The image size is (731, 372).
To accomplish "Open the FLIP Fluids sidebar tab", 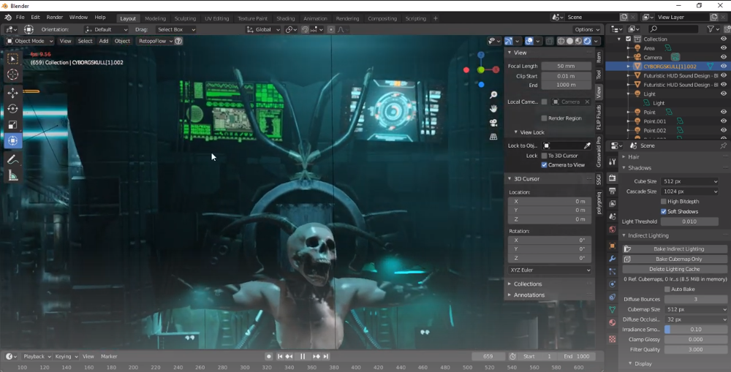I will 599,118.
